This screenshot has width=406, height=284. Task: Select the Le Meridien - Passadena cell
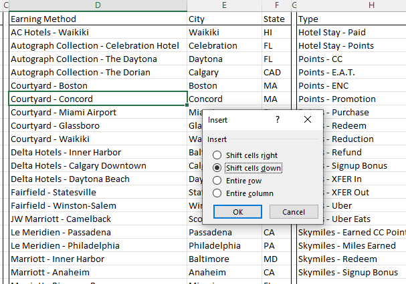(x=98, y=233)
